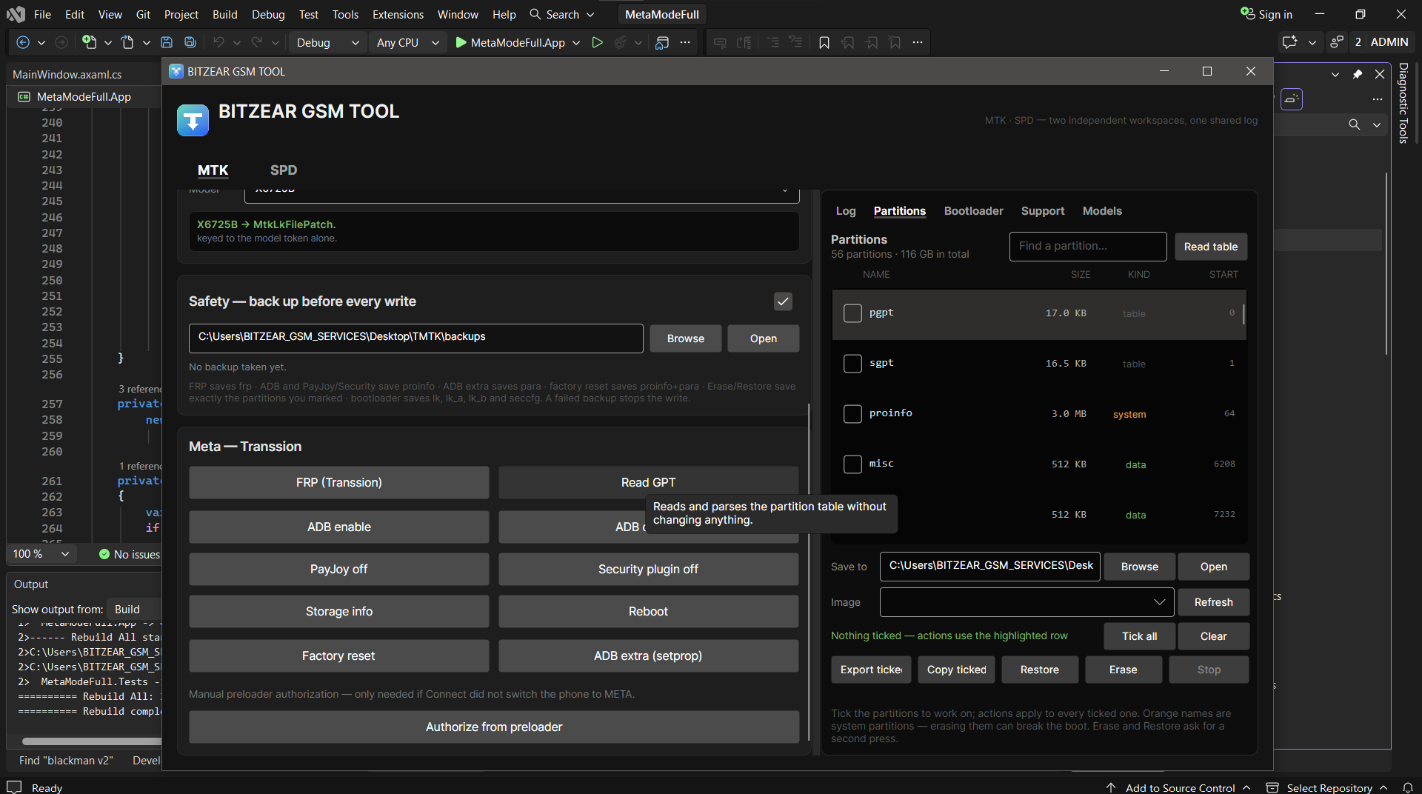This screenshot has height=794, width=1422.
Task: Open the notifications bell in the status bar
Action: (1408, 787)
